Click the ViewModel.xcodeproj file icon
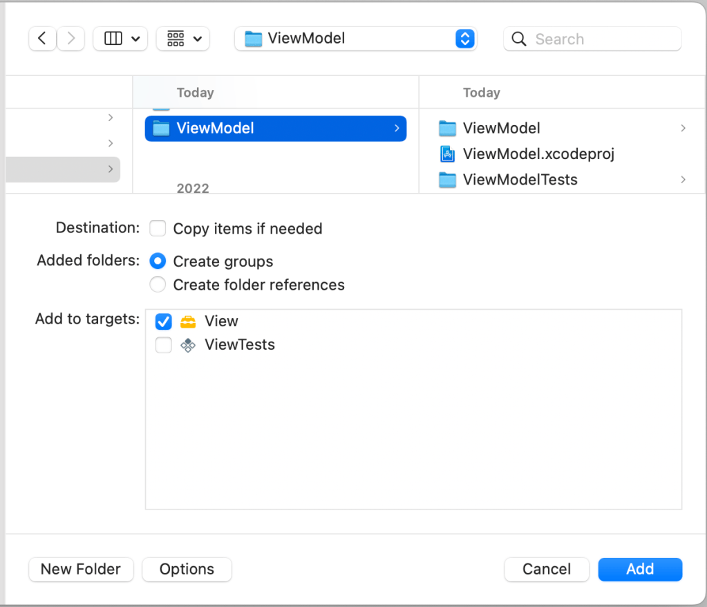 448,153
